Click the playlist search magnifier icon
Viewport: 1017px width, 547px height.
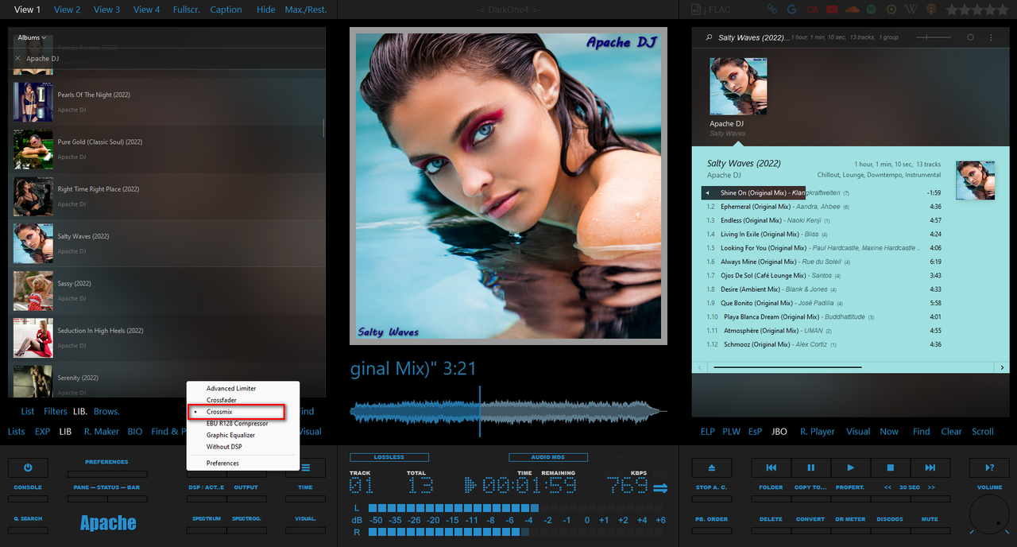tap(709, 37)
